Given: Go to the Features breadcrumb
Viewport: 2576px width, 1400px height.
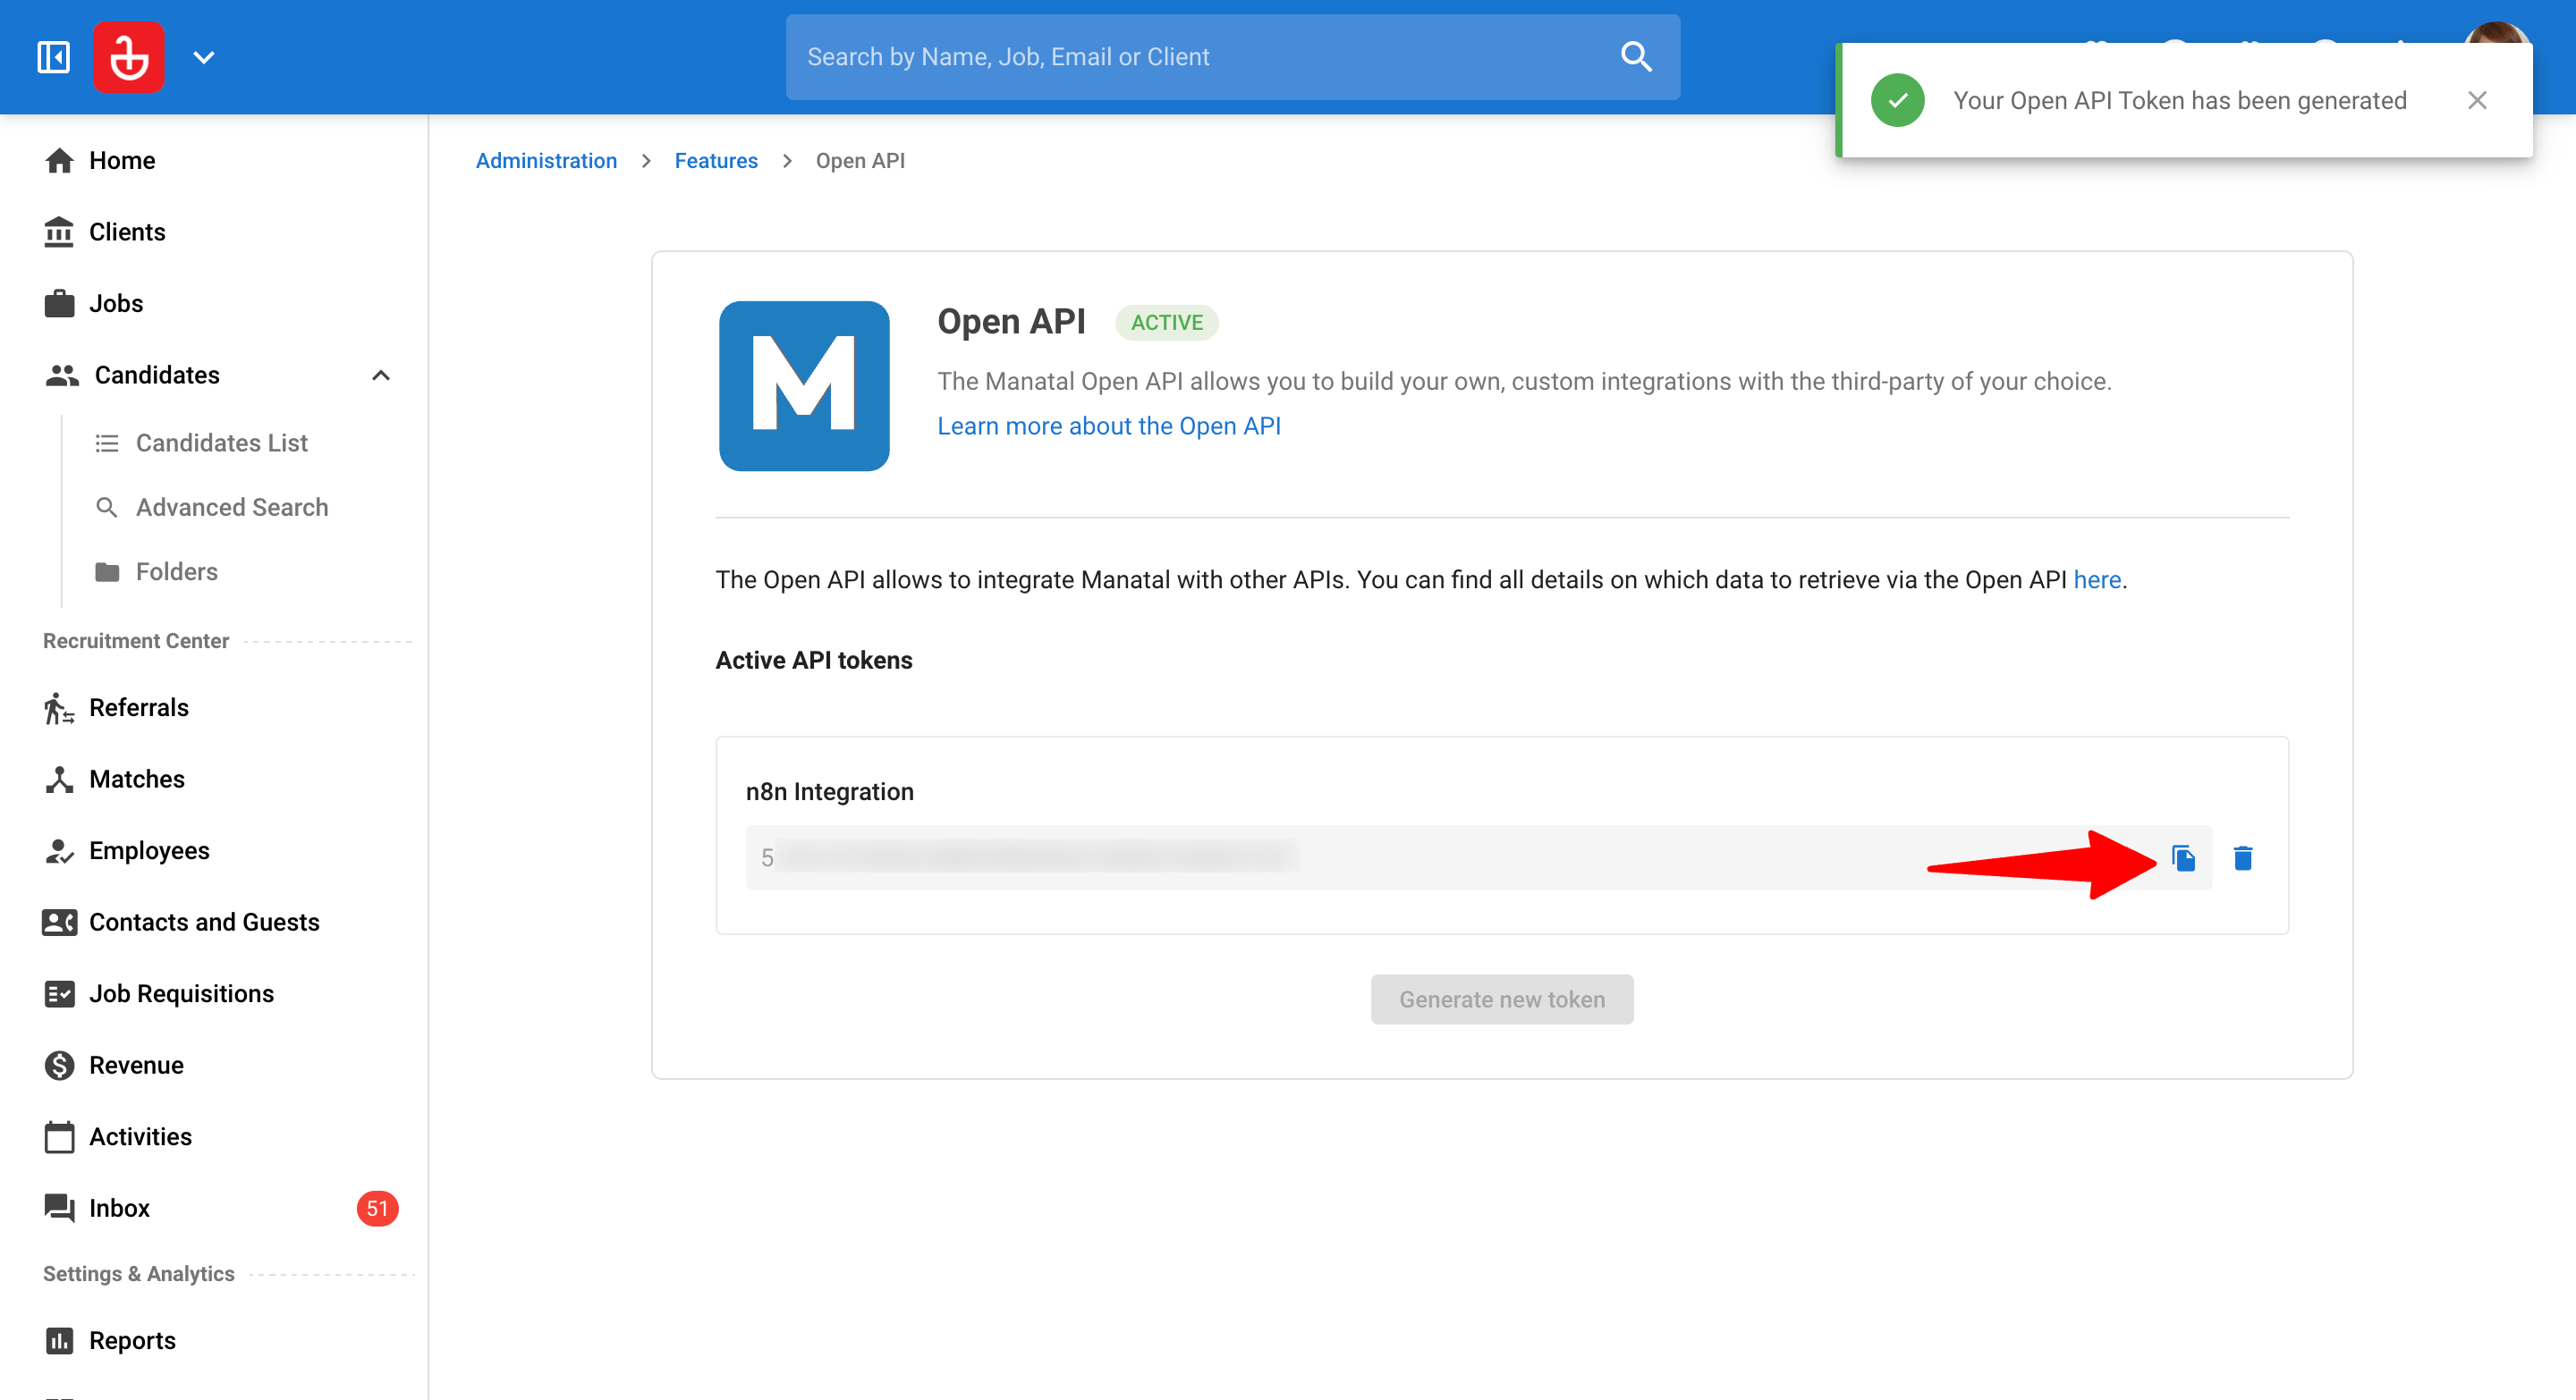Looking at the screenshot, I should (x=716, y=161).
